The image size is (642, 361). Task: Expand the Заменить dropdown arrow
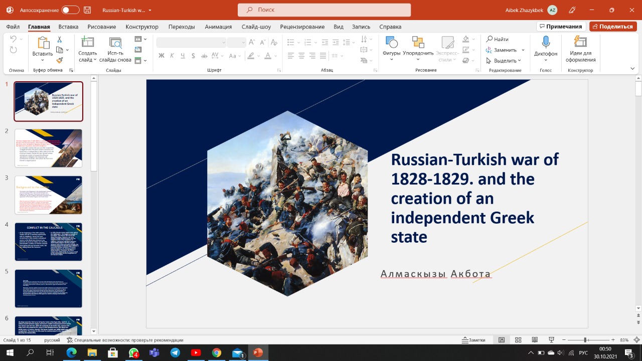(x=523, y=50)
